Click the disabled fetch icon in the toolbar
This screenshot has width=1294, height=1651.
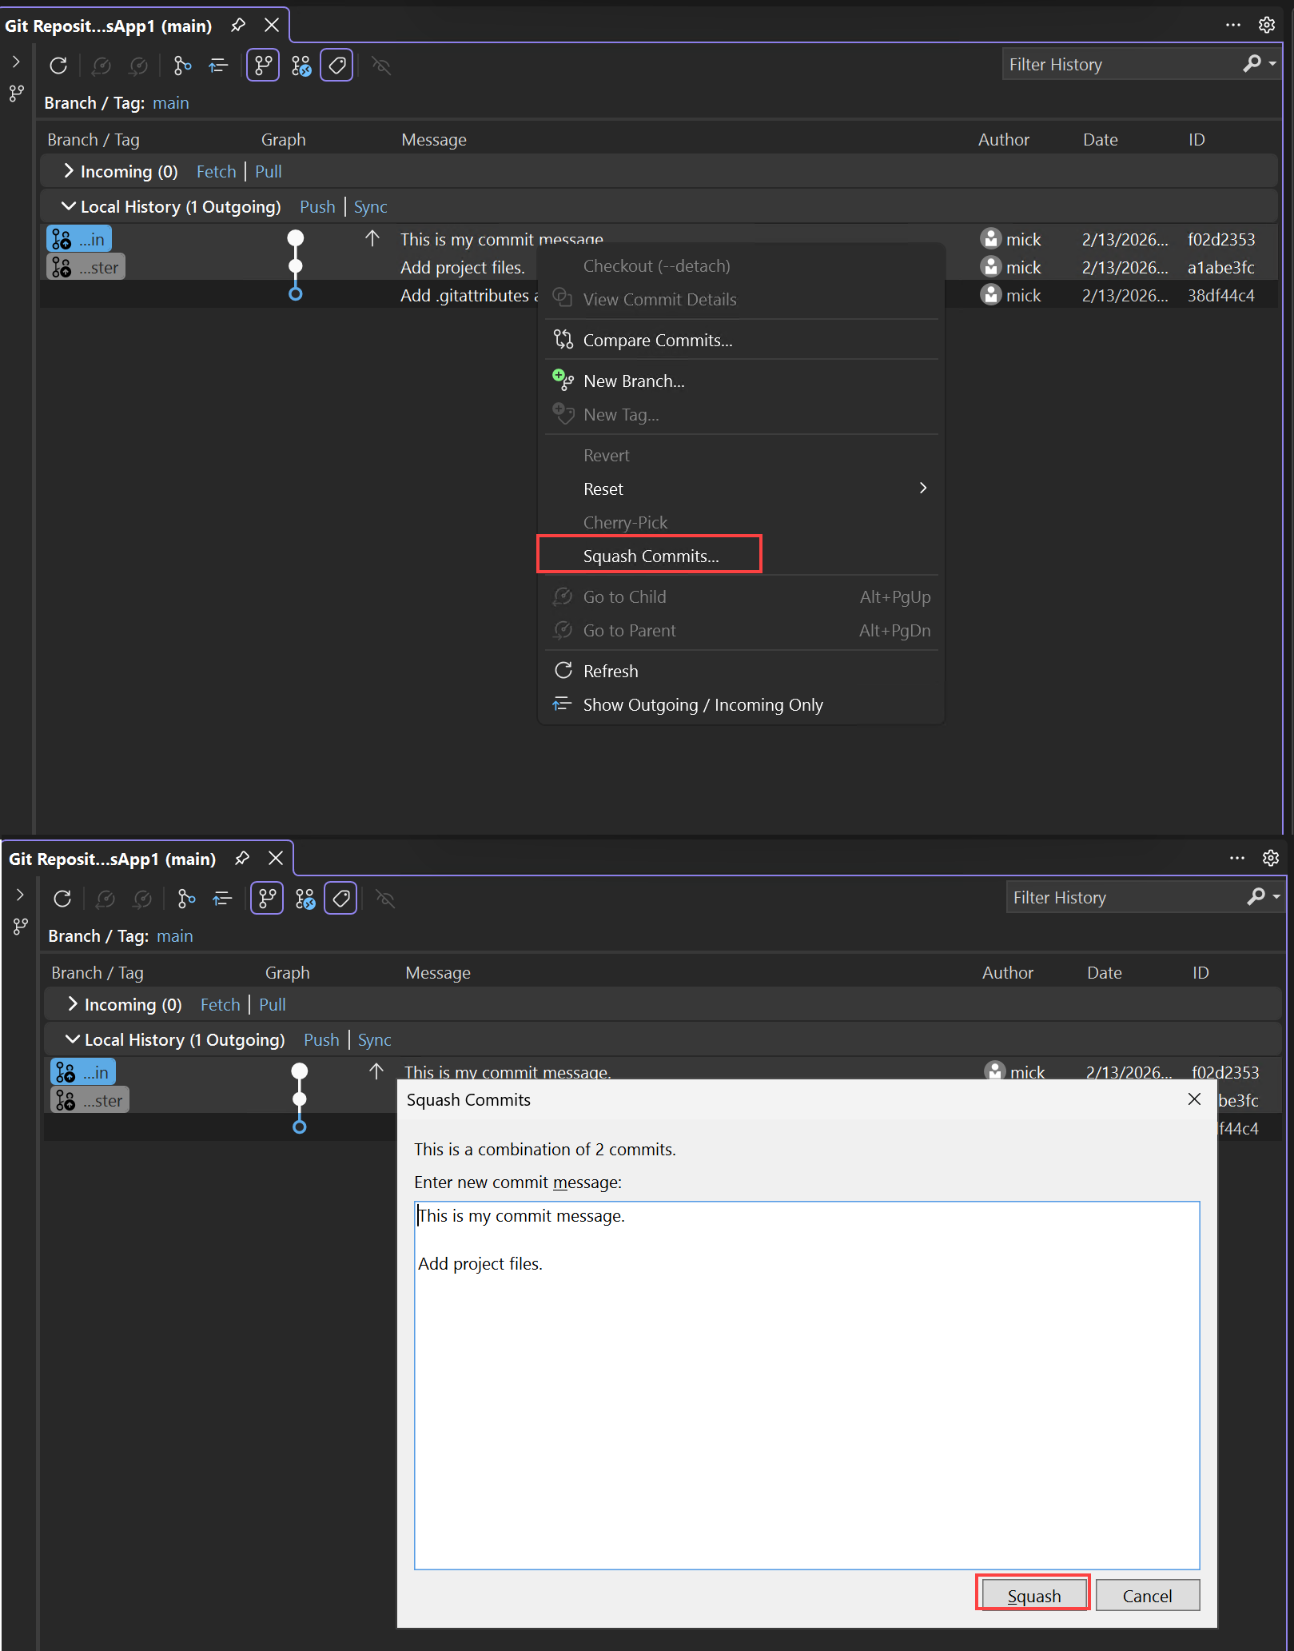(102, 66)
